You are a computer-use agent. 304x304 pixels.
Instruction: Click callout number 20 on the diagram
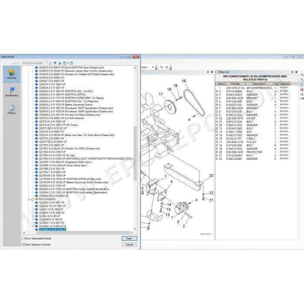[x=211, y=175]
